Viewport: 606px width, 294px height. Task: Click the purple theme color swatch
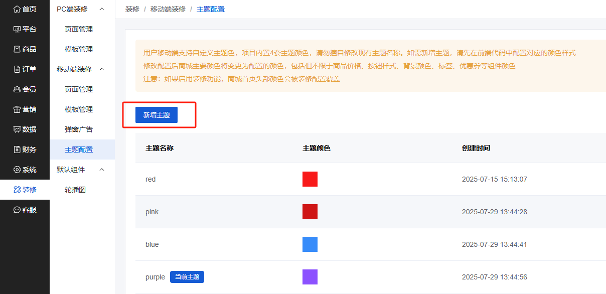pyautogui.click(x=310, y=277)
